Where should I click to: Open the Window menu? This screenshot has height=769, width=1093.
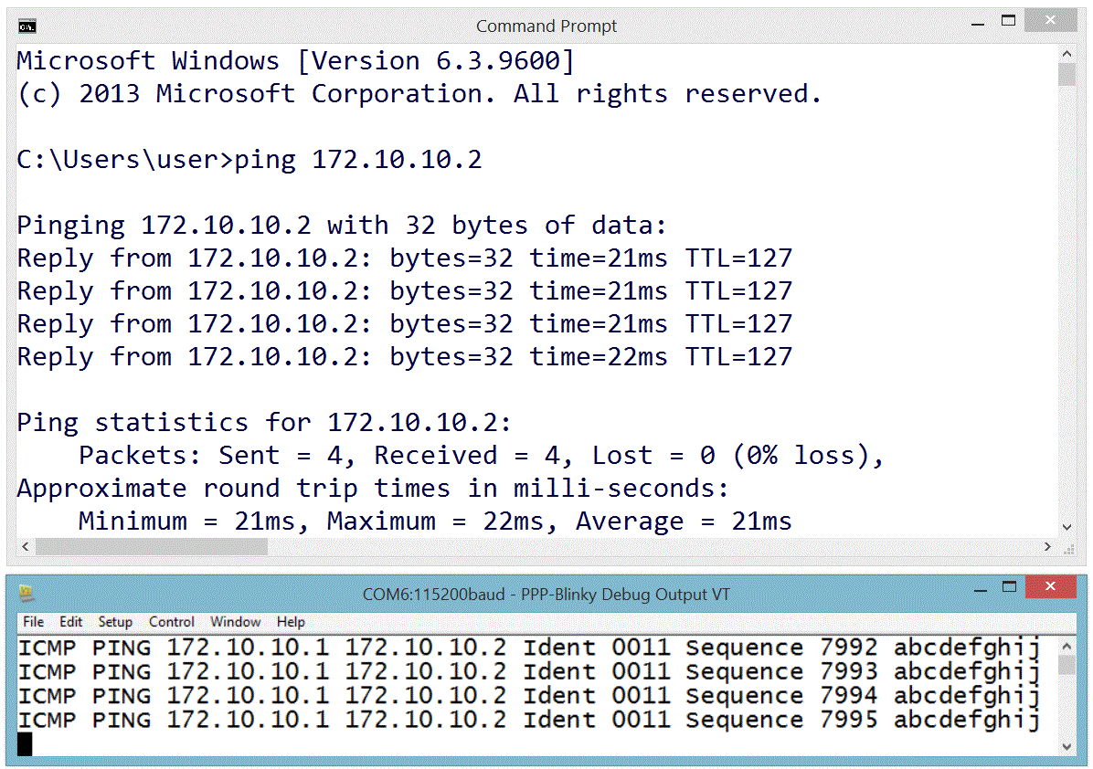236,622
